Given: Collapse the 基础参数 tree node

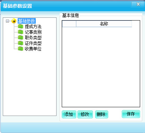Looking at the screenshot, I should point(7,21).
